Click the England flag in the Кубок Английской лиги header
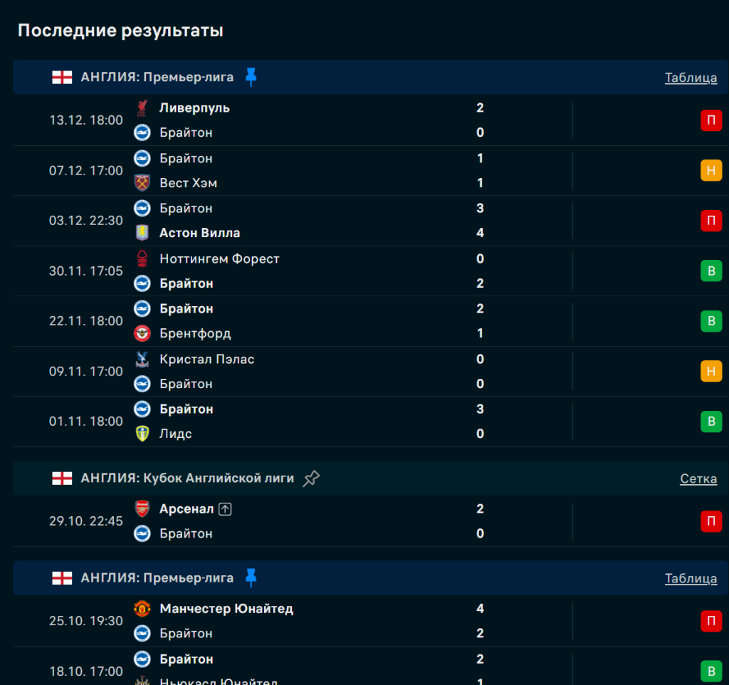Screen dimensions: 729x685 tap(62, 479)
